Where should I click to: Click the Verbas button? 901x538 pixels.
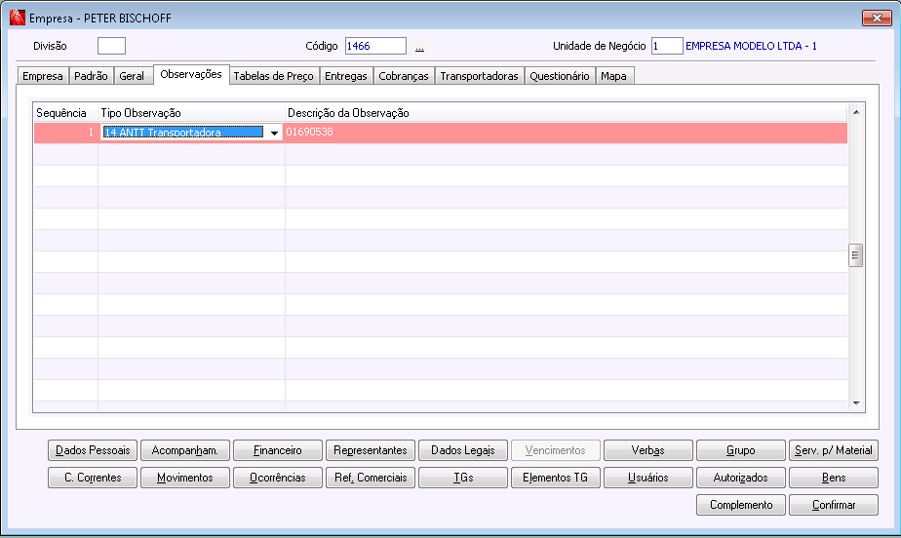coord(648,450)
